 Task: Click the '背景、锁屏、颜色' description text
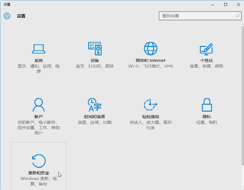point(207,66)
